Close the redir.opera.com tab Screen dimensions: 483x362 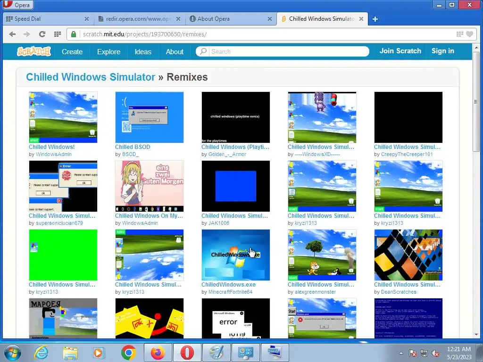(178, 19)
